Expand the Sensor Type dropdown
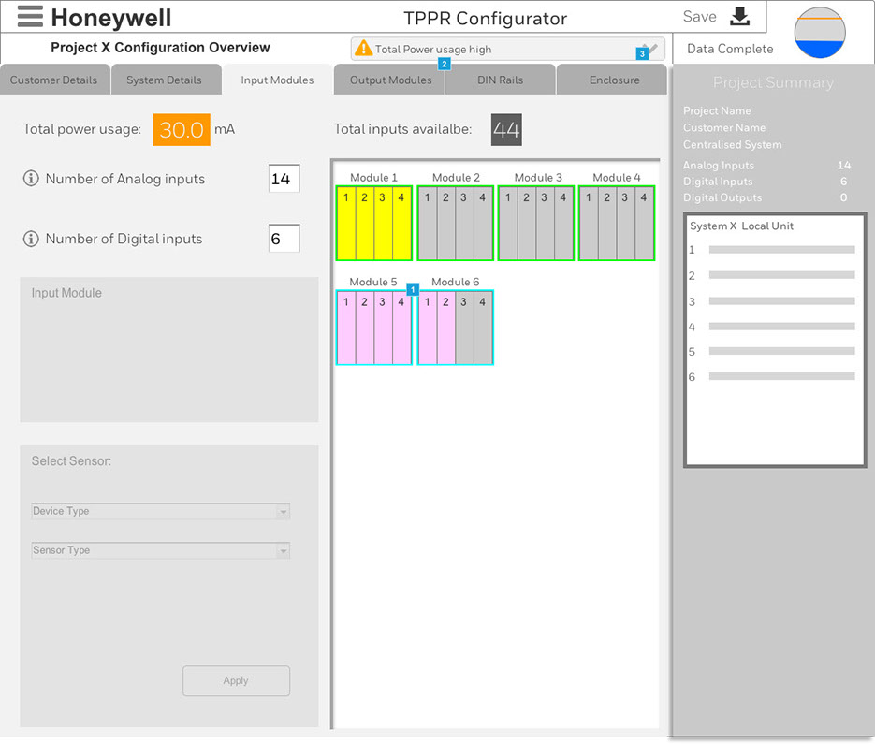The height and width of the screenshot is (744, 875). [x=282, y=551]
